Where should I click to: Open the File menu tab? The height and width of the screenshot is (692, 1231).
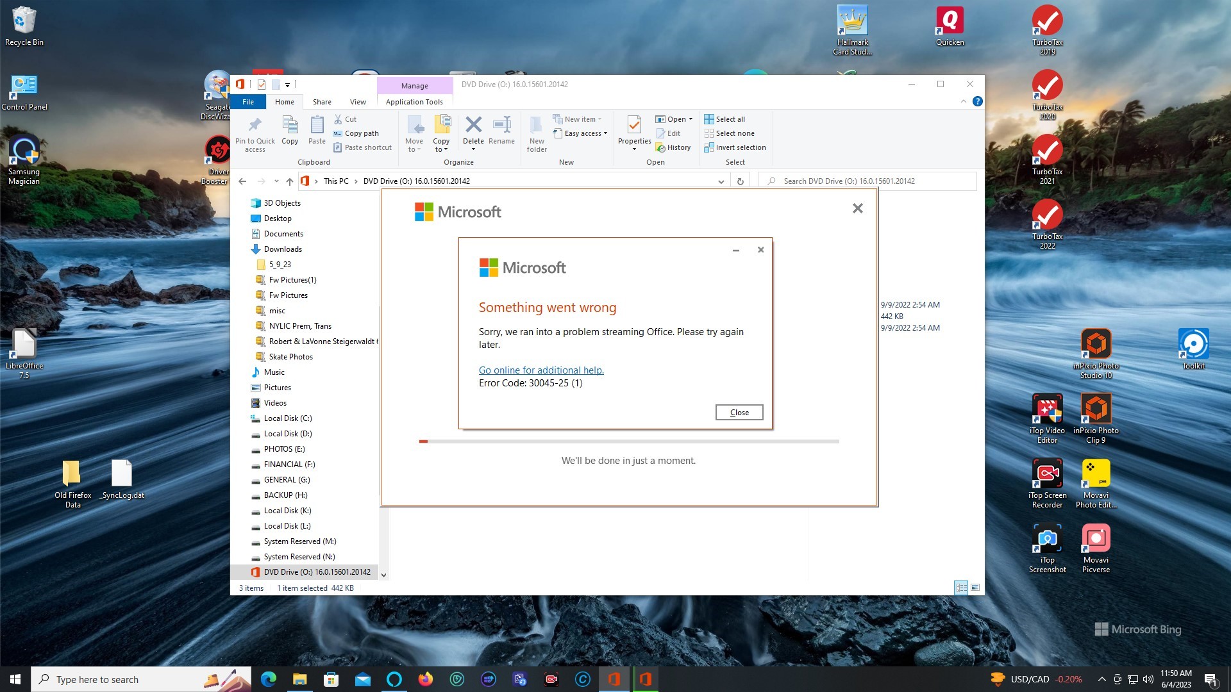(x=248, y=102)
